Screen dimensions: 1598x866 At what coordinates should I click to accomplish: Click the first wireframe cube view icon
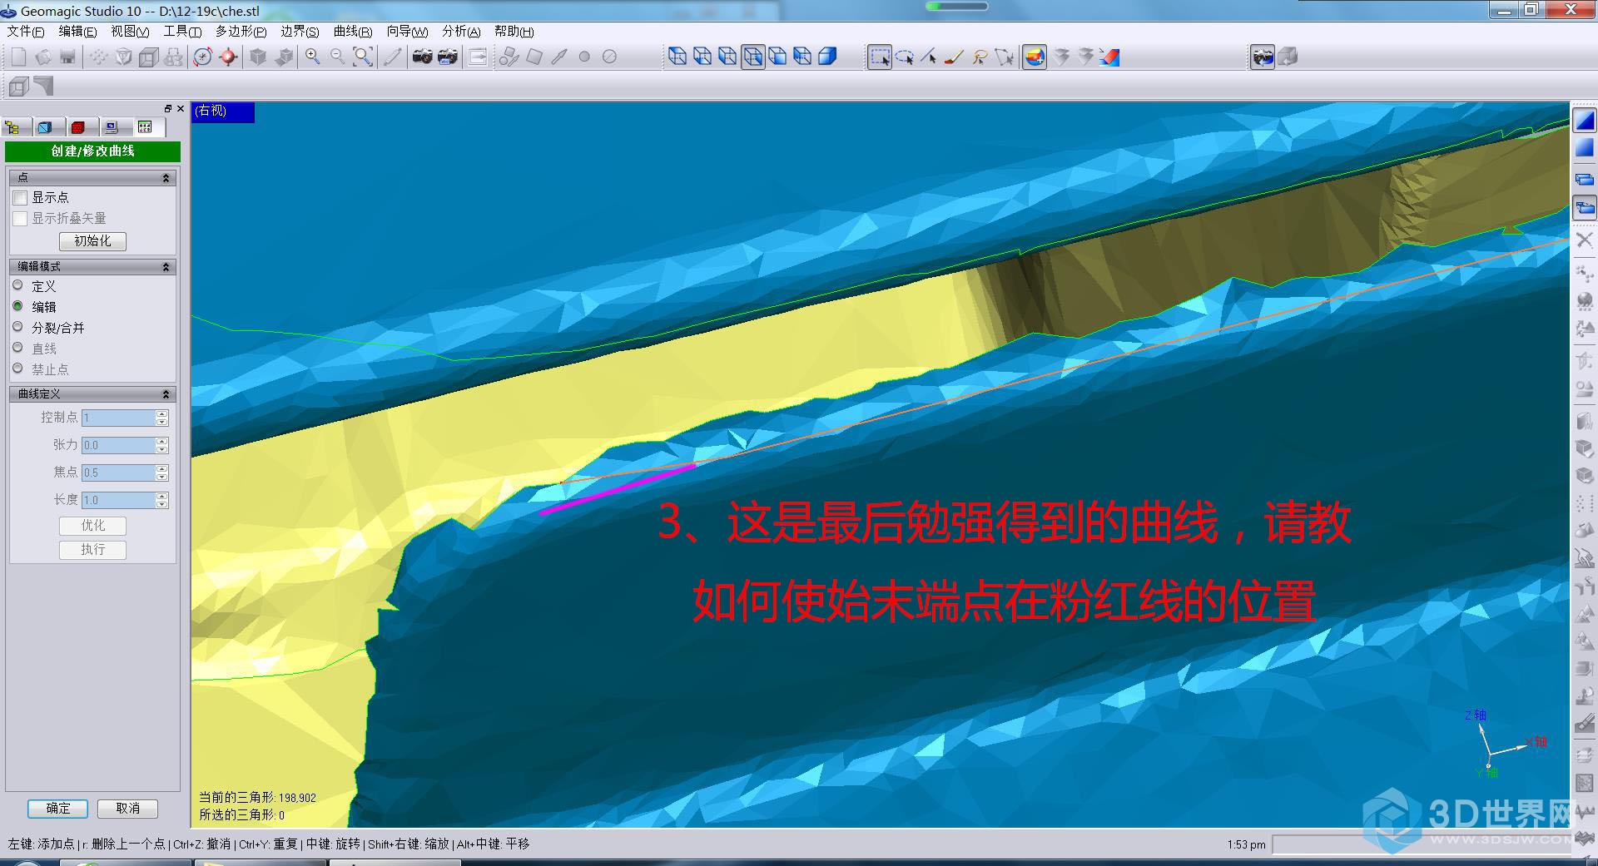click(677, 57)
